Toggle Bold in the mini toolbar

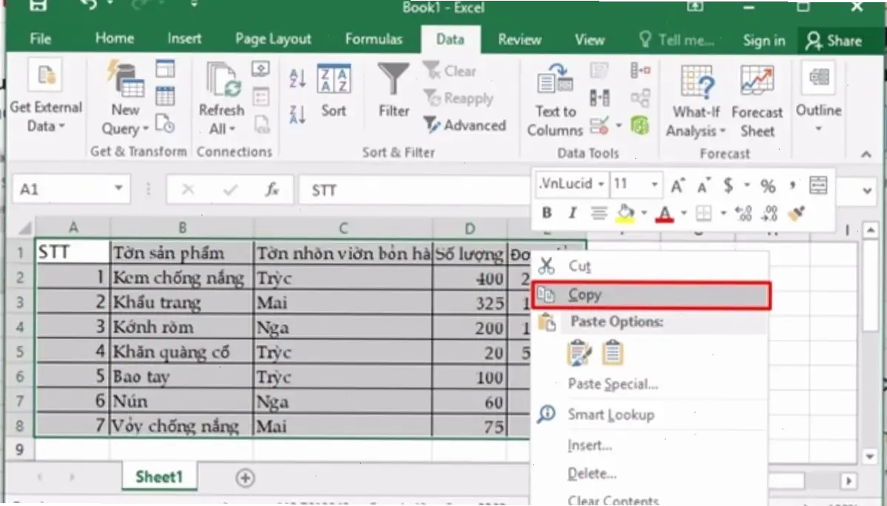[x=547, y=213]
